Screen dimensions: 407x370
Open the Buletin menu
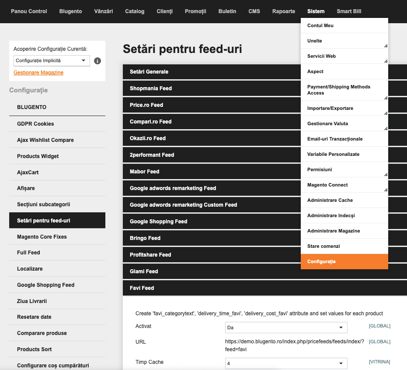click(x=227, y=11)
